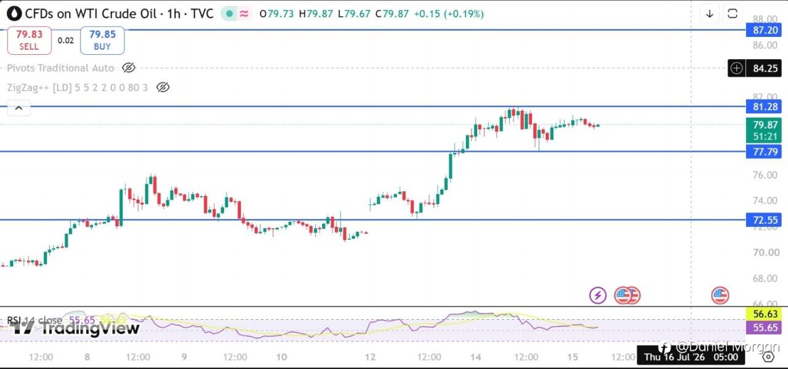Click the stacked US flag events icon
788x369 pixels.
627,296
